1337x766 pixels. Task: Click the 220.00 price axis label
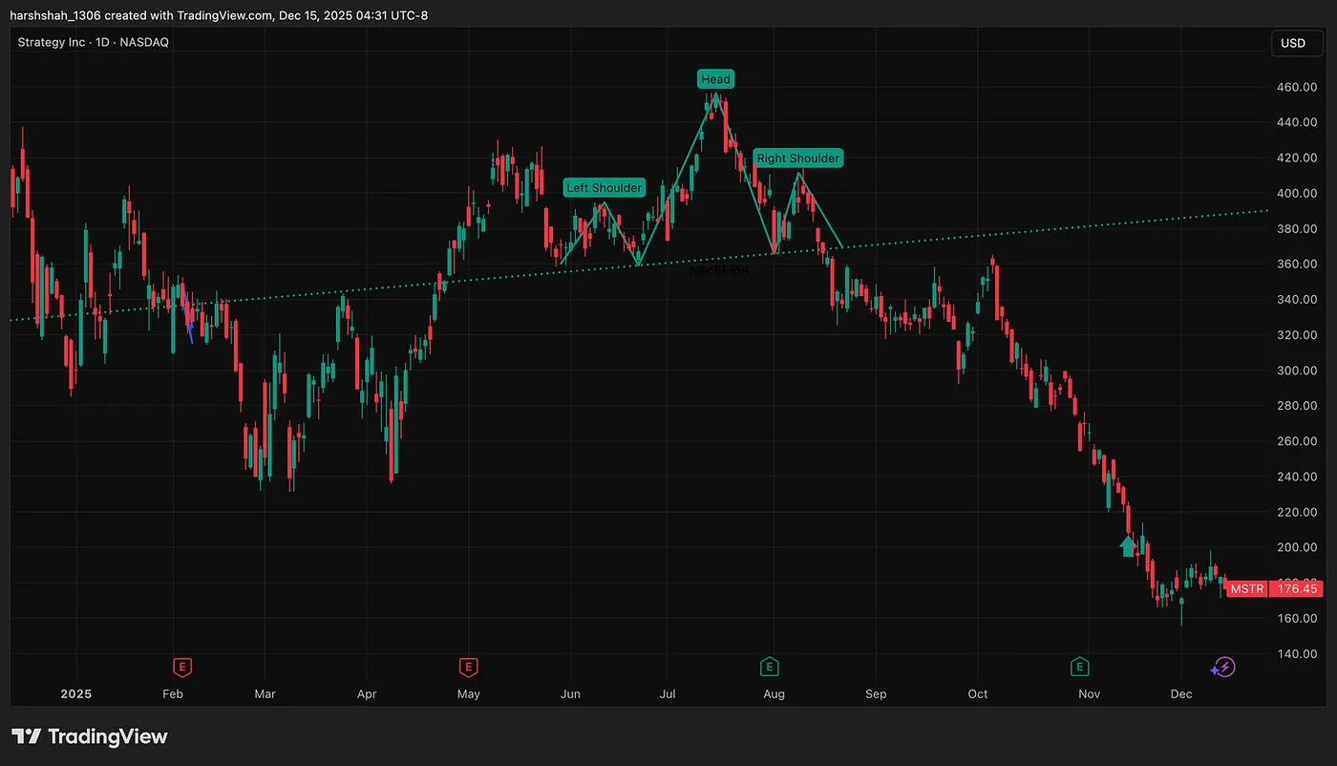click(1297, 512)
